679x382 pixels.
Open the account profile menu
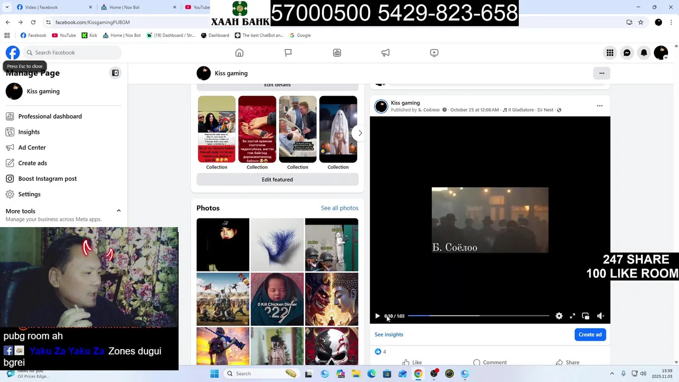[x=661, y=53]
